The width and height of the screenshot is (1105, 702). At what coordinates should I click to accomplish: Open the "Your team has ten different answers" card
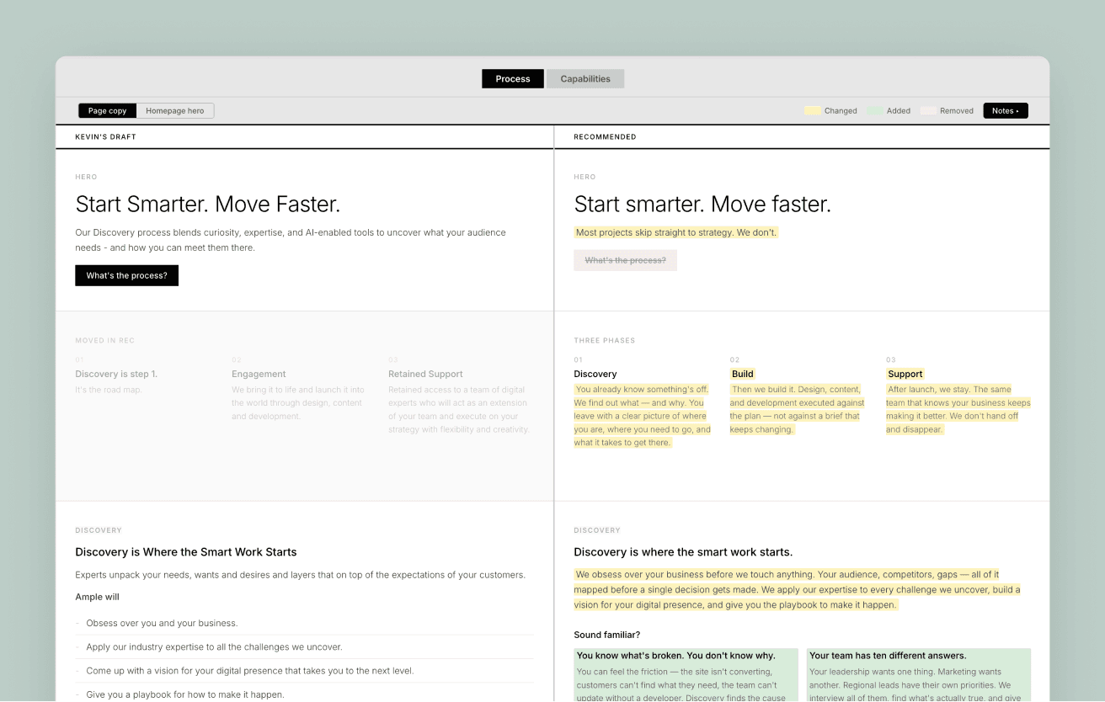(918, 674)
